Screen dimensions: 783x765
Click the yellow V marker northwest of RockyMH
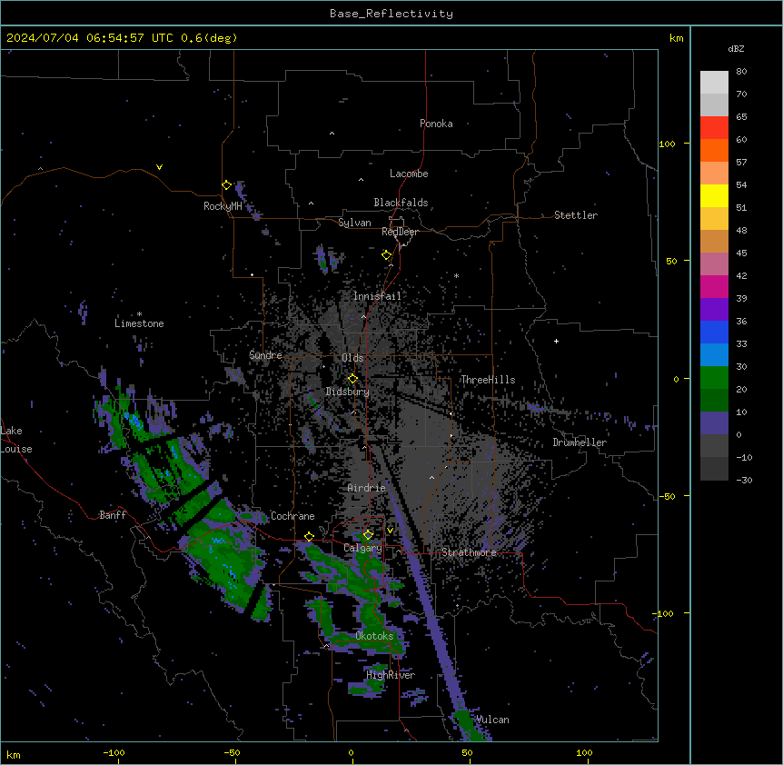pyautogui.click(x=159, y=167)
